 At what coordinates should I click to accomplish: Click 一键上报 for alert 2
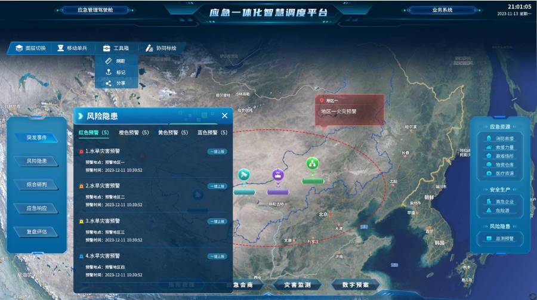[x=217, y=186]
